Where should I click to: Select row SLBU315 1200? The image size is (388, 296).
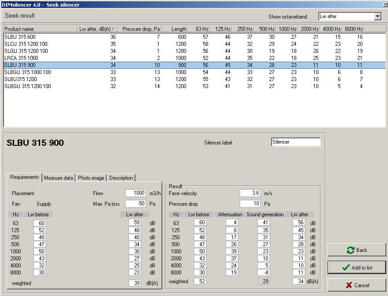[194, 79]
